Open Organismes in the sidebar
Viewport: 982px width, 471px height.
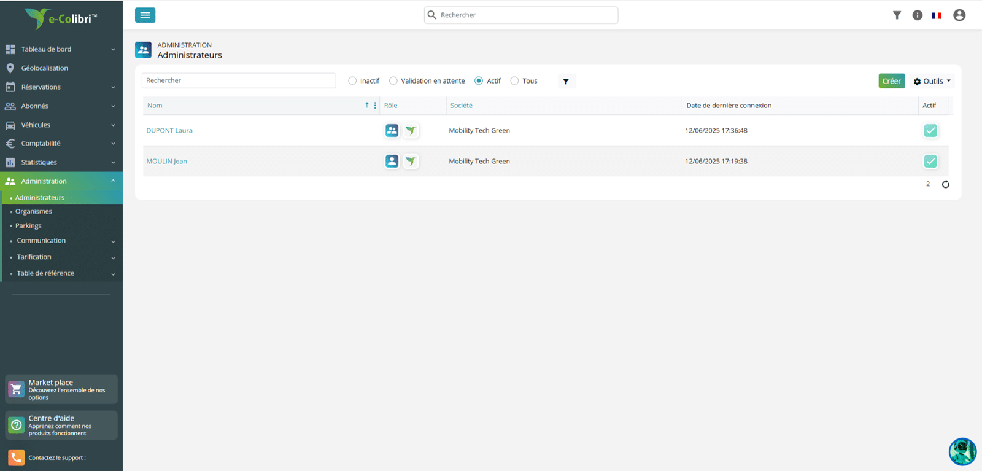[x=34, y=211]
